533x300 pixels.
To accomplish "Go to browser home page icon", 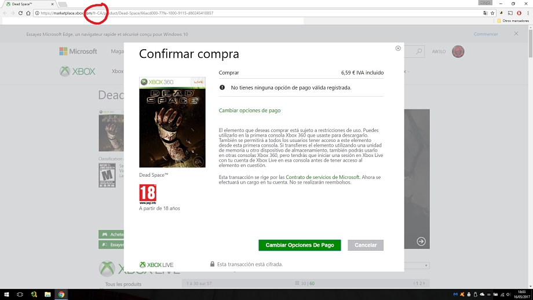I will [28, 13].
